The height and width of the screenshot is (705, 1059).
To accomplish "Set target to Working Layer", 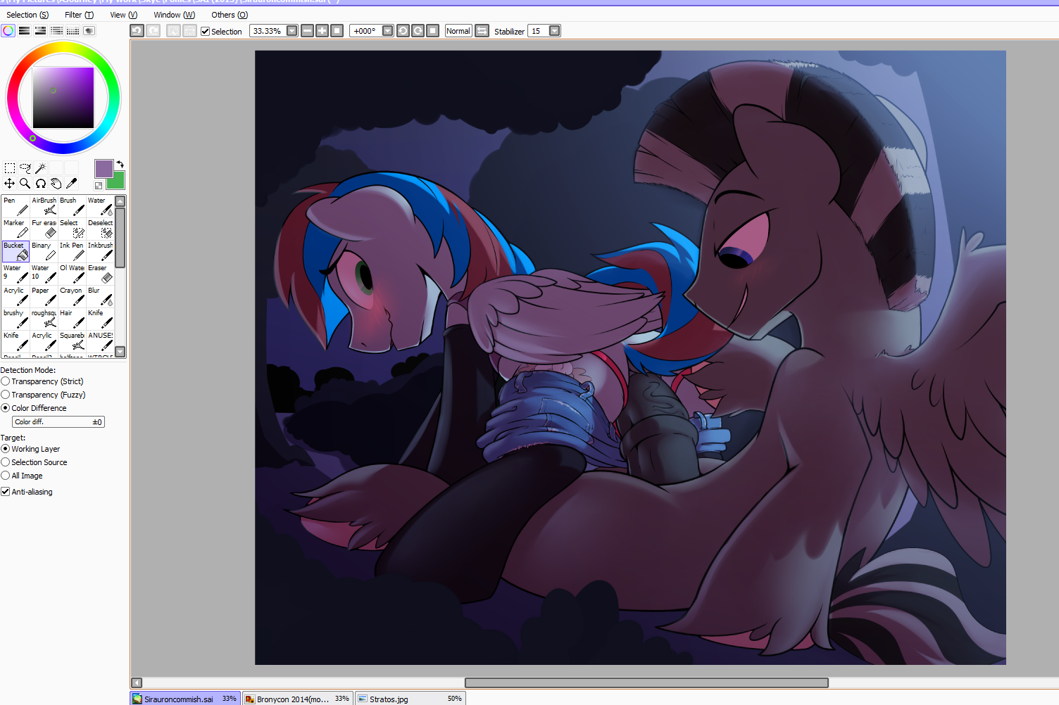I will point(6,449).
